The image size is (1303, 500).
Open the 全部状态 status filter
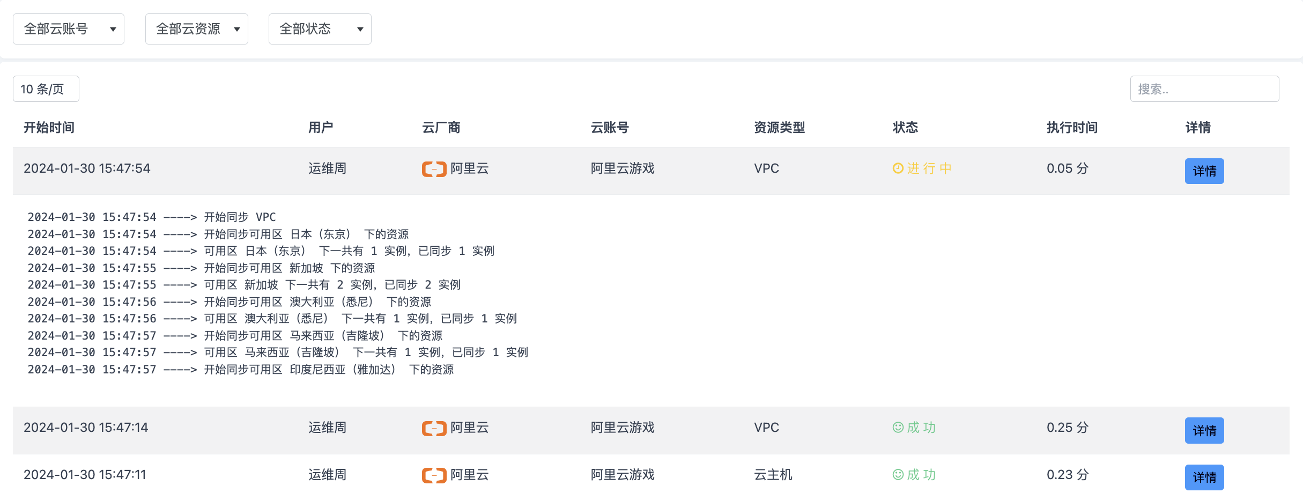pos(320,29)
